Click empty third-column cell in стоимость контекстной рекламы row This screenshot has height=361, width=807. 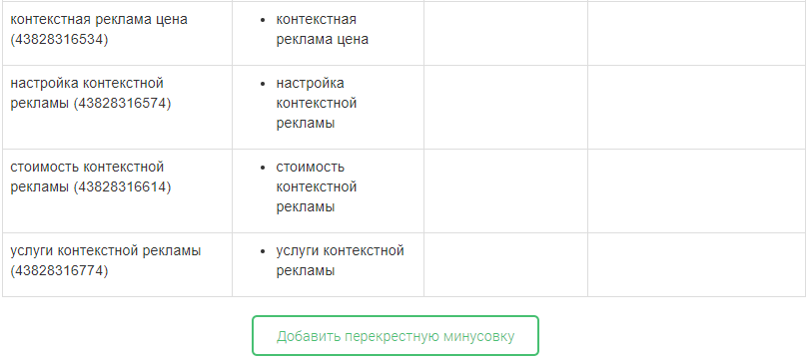click(506, 190)
